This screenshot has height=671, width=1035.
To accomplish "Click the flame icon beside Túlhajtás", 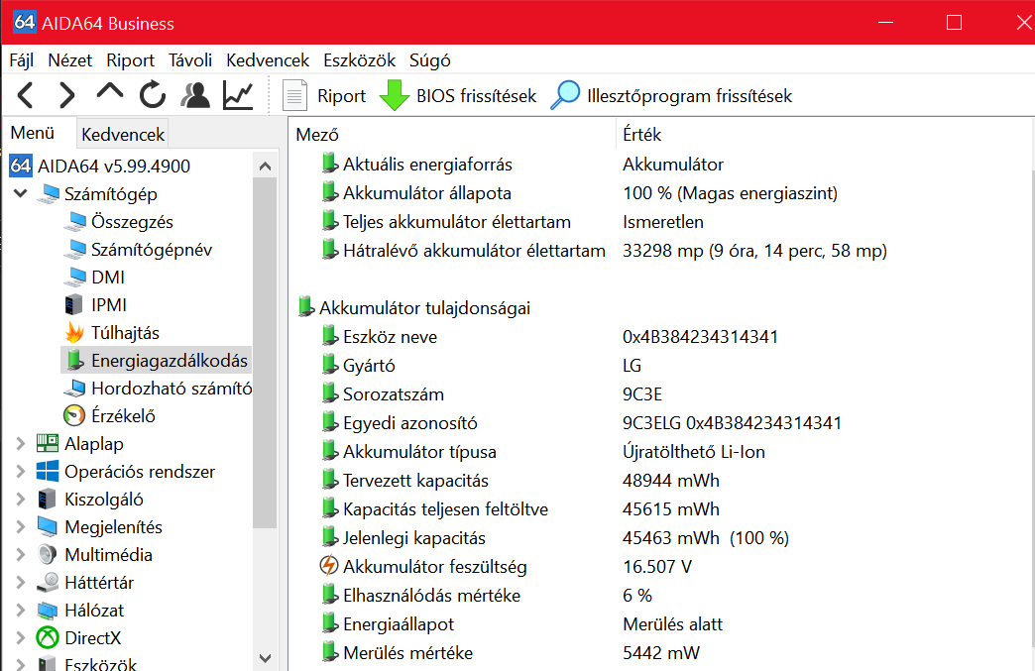I will [74, 333].
